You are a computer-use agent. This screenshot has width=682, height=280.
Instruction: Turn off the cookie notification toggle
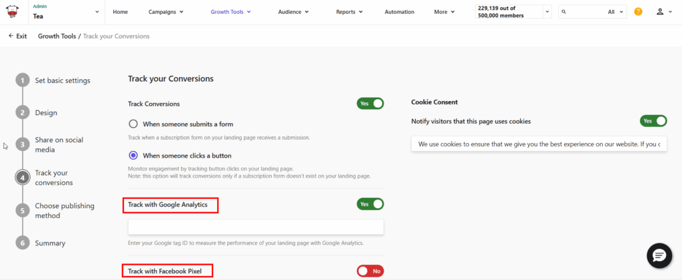[653, 121]
